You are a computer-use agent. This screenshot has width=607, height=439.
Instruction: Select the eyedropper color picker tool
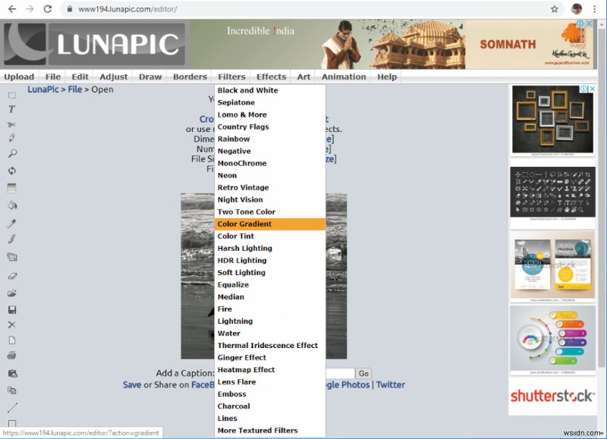click(12, 223)
